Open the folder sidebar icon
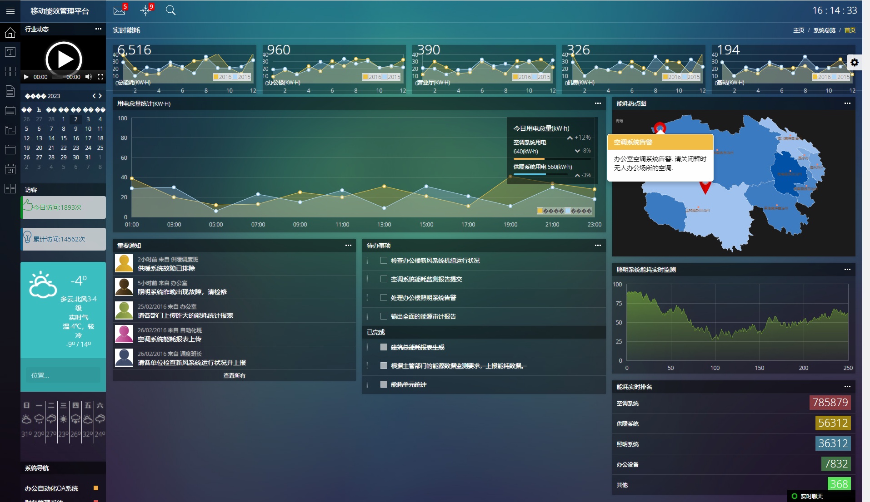Image resolution: width=870 pixels, height=502 pixels. point(10,149)
